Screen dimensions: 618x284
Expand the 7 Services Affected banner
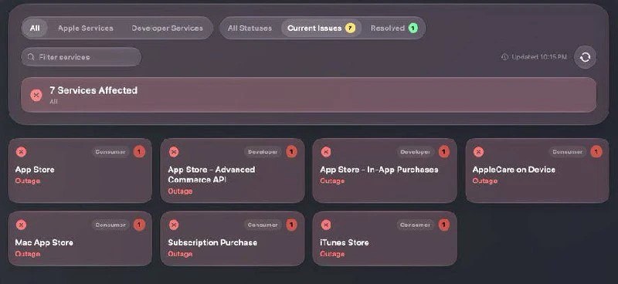[x=308, y=95]
